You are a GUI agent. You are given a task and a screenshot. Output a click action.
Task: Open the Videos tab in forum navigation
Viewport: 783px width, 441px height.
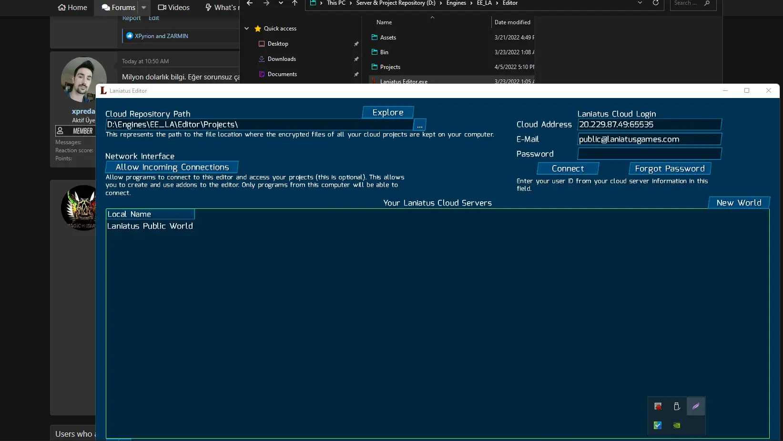pos(174,8)
